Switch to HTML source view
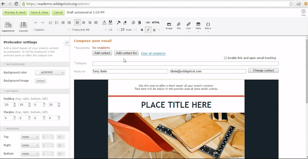The width and height of the screenshot is (308, 159). click(x=156, y=23)
